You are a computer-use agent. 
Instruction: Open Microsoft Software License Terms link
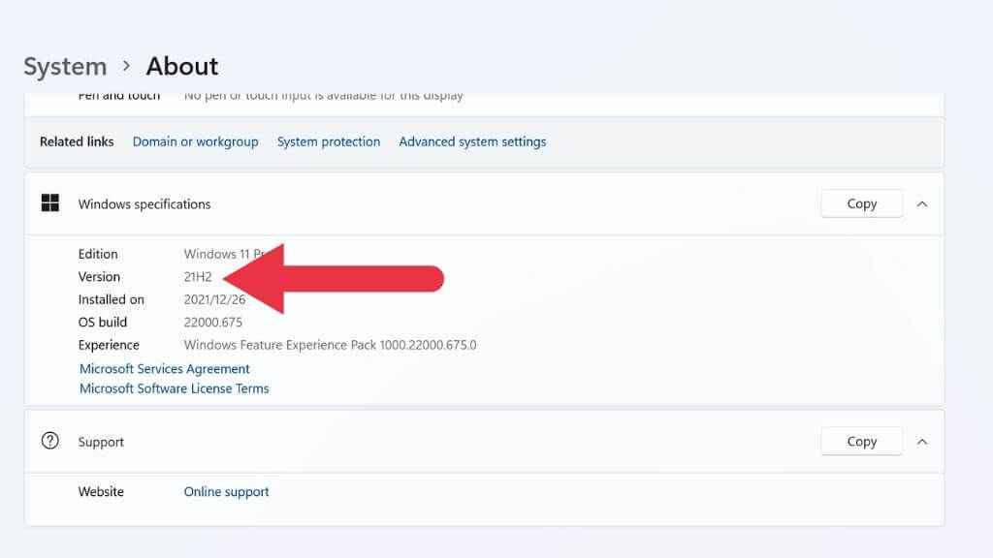175,388
